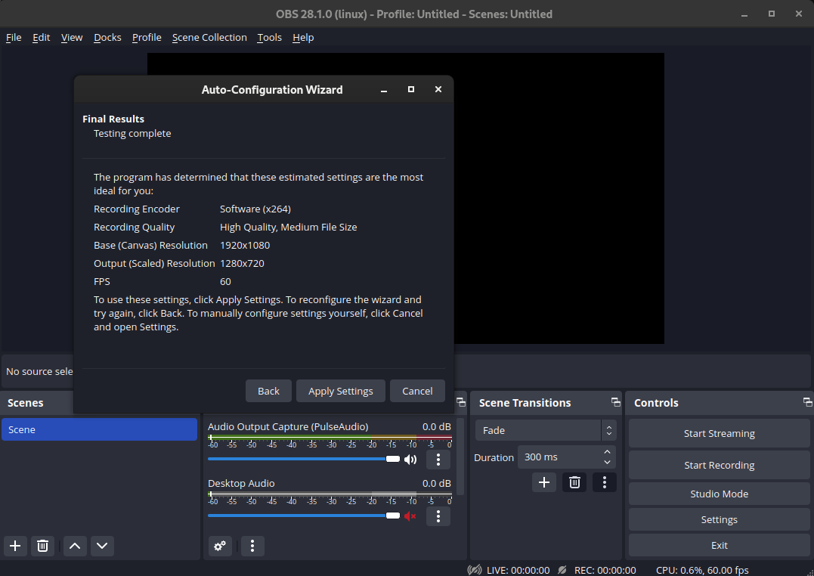Go Back in the configuration wizard

point(268,391)
